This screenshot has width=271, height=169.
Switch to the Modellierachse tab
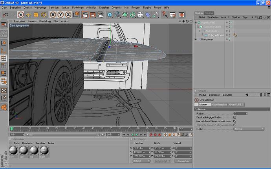click(219, 105)
